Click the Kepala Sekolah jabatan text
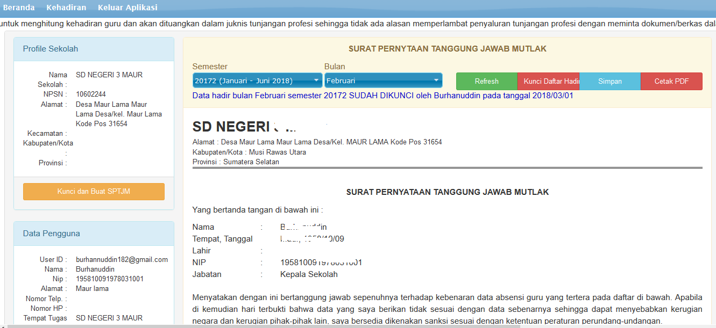 click(x=309, y=274)
